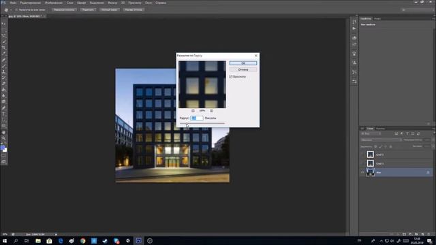Select the Brush tool
This screenshot has height=245, width=436.
pos(3,66)
